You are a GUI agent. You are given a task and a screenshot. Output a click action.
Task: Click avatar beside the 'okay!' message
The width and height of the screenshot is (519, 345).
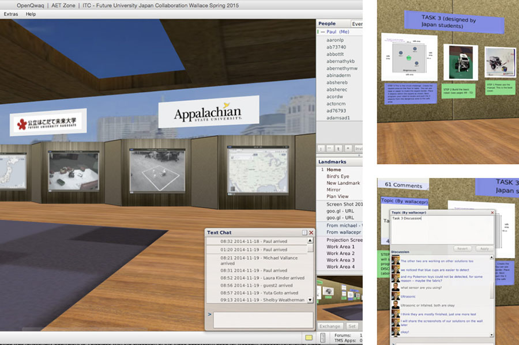(396, 331)
